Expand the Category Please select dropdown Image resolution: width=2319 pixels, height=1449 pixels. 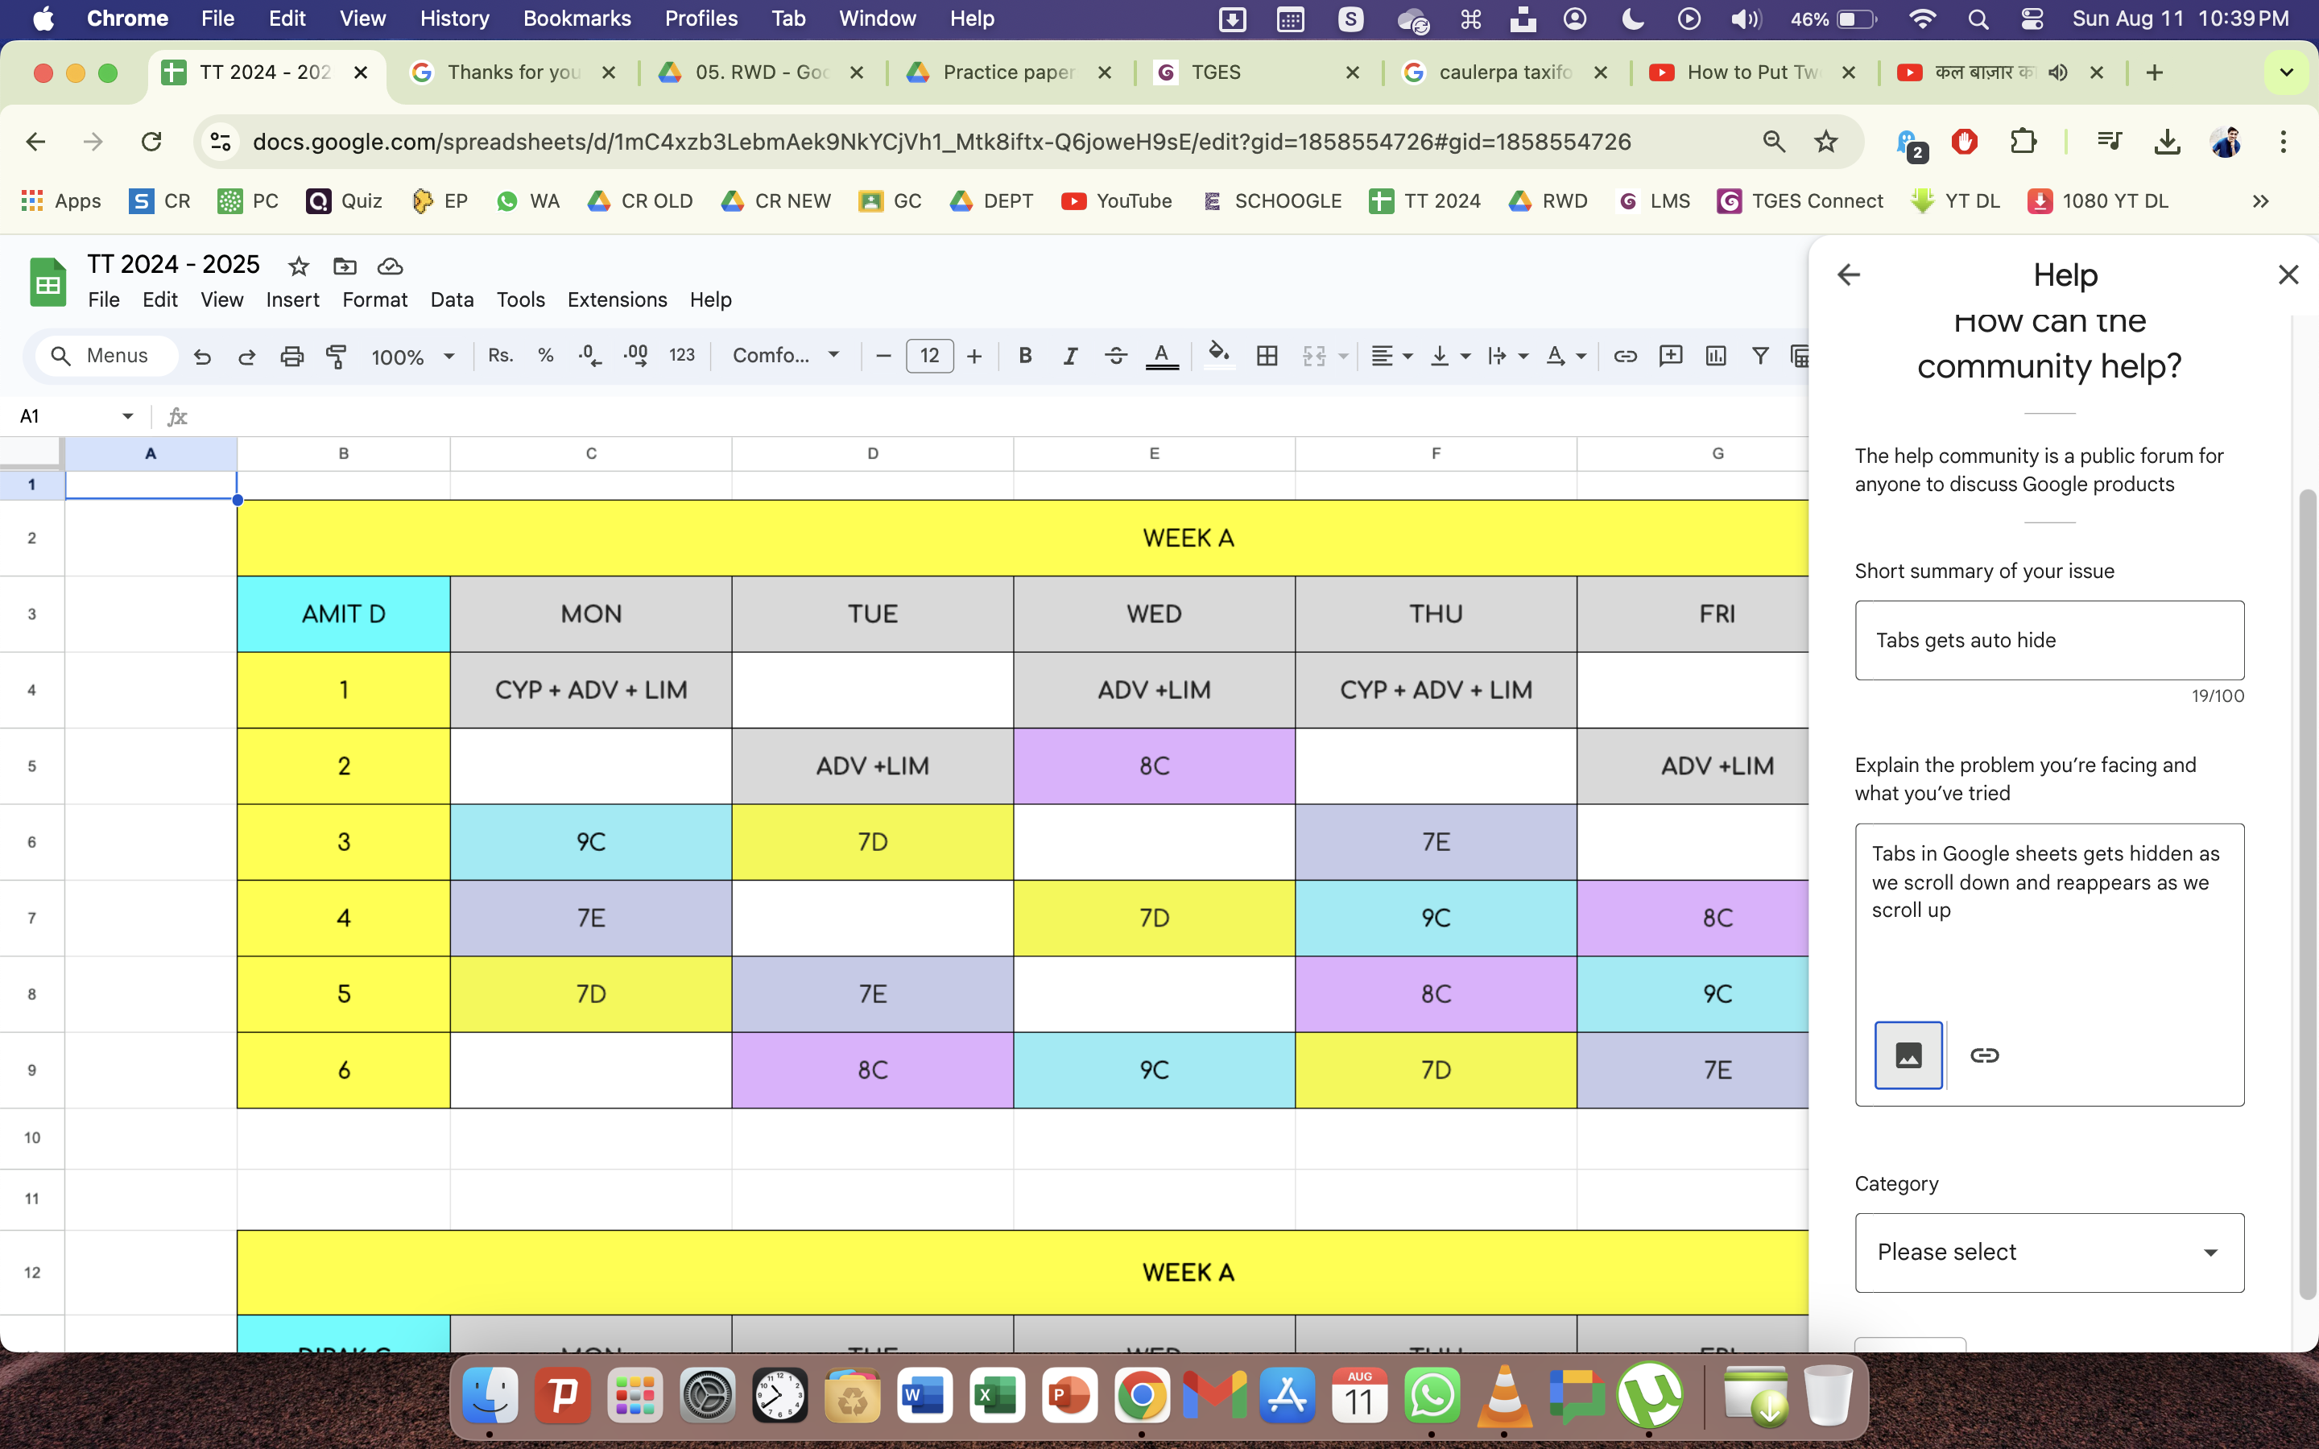[x=2048, y=1253]
